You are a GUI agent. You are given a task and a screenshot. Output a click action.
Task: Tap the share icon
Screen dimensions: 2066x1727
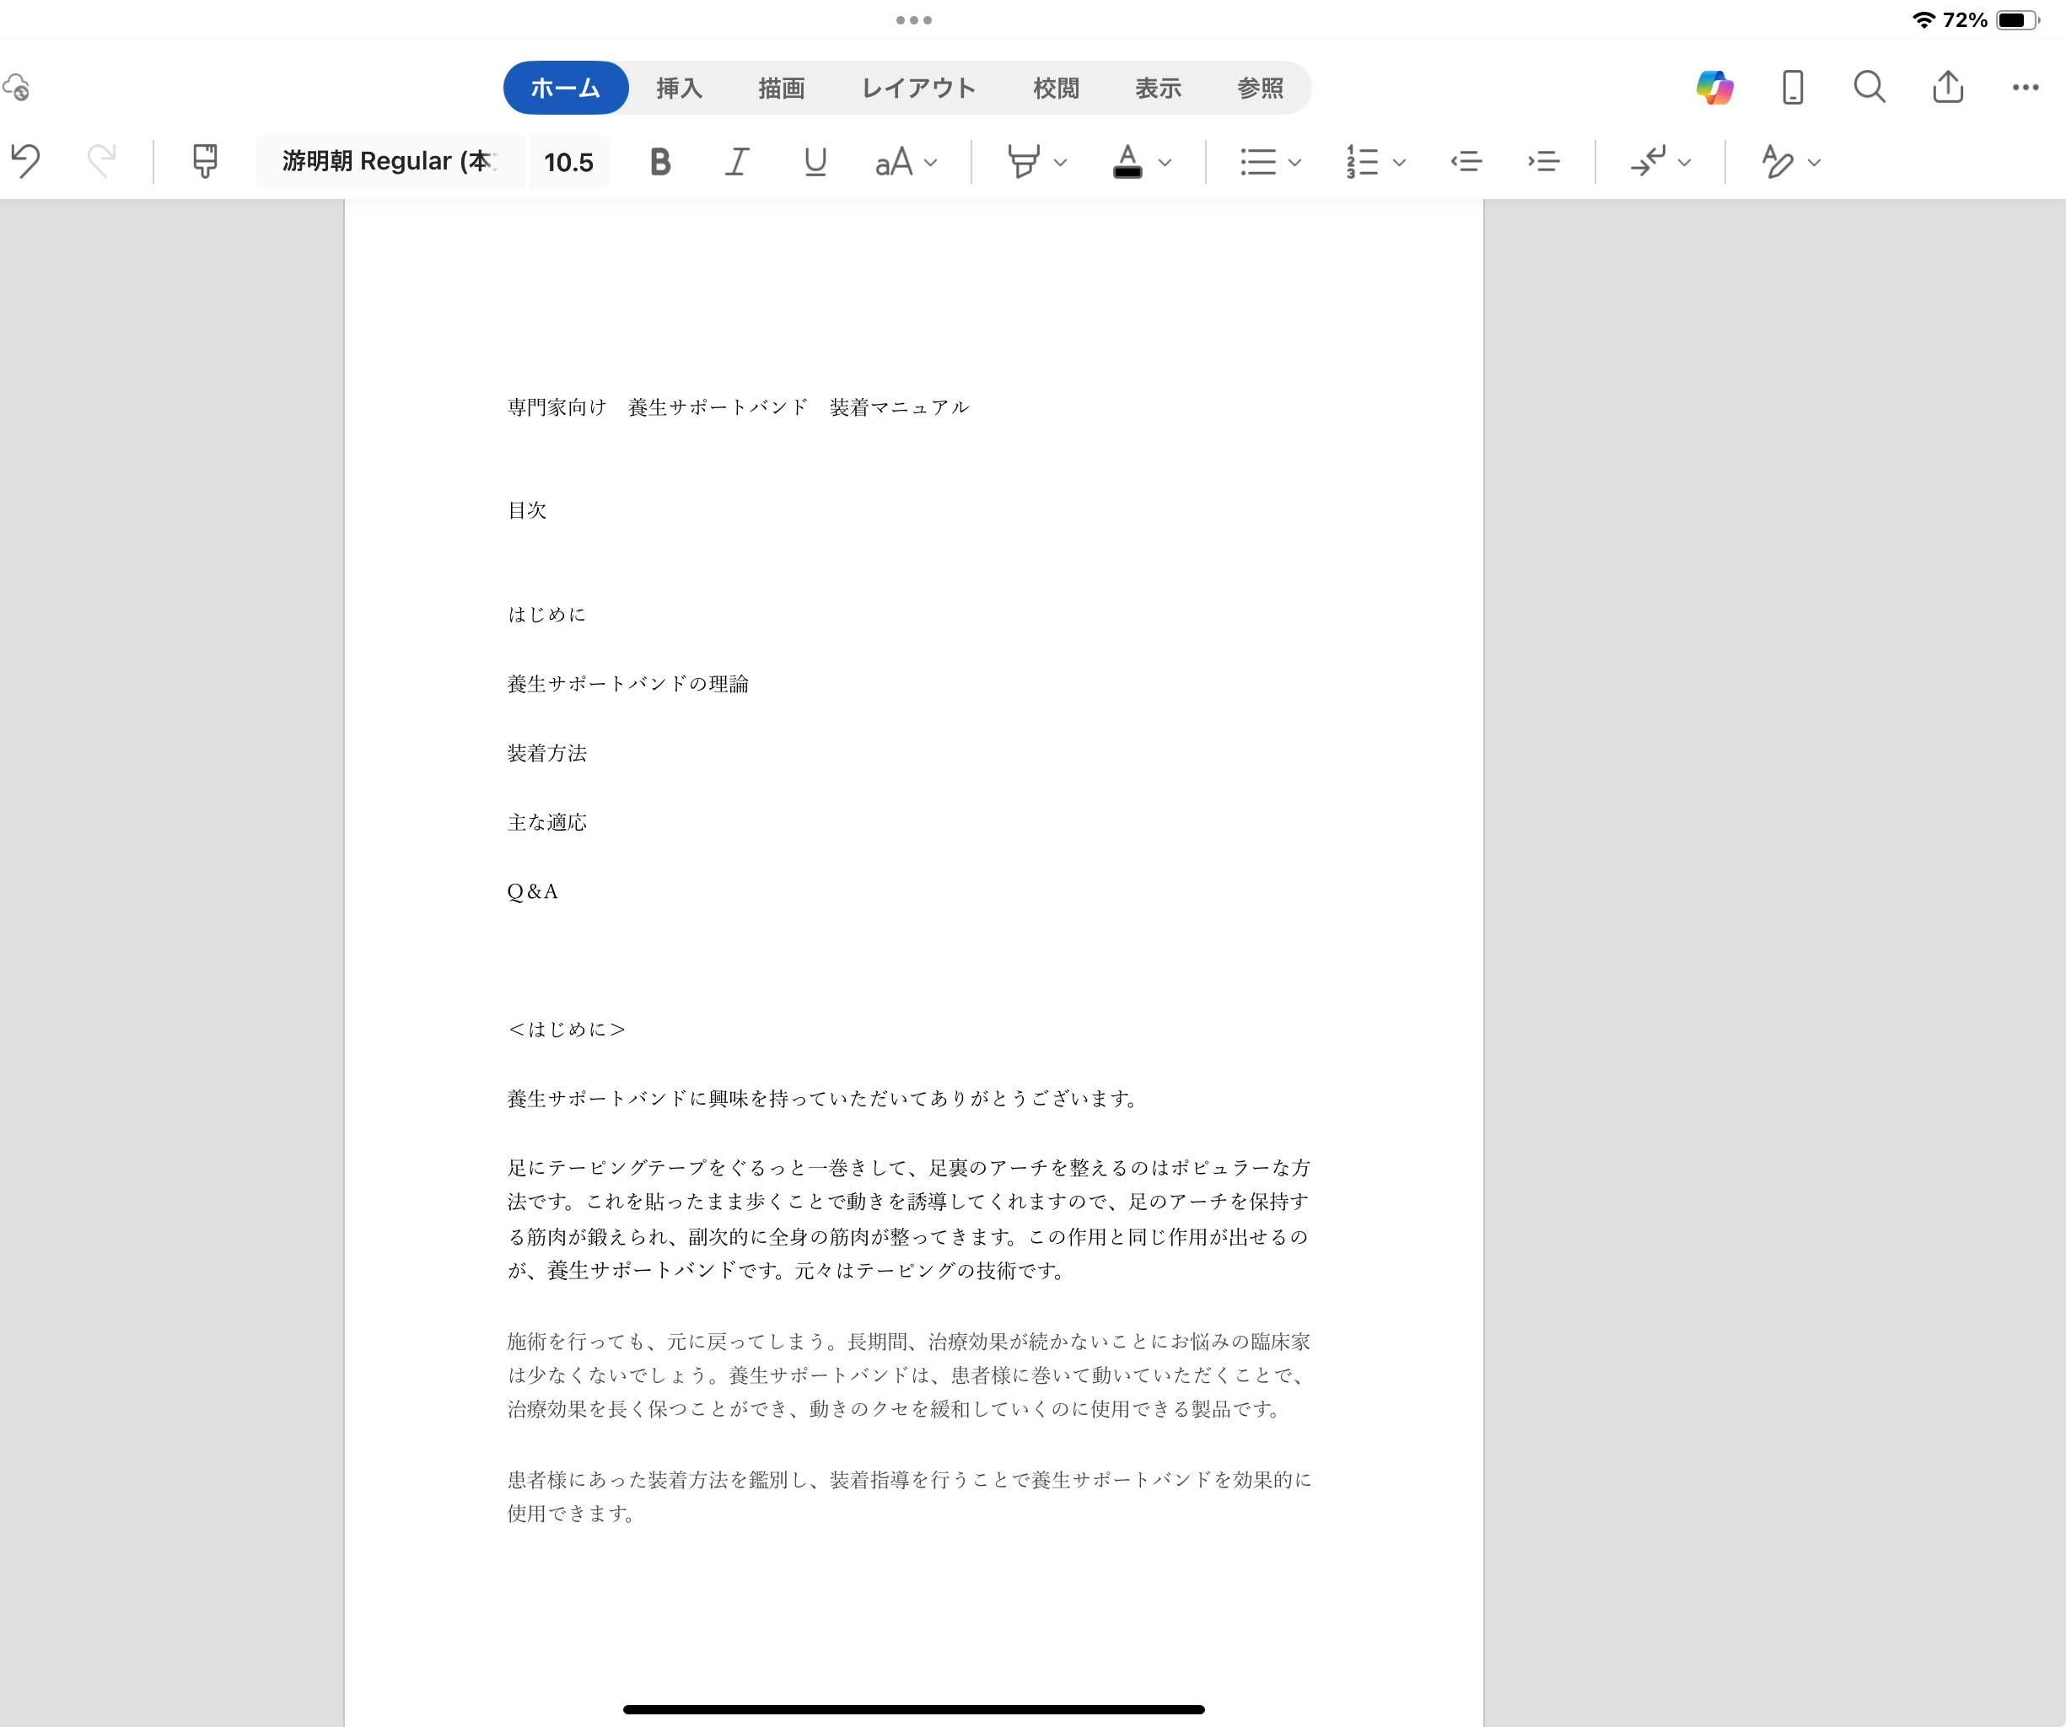(1948, 88)
